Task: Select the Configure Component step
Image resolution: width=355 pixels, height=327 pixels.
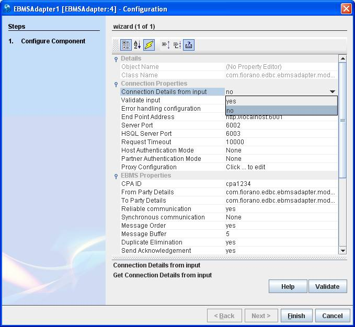Action: point(53,41)
